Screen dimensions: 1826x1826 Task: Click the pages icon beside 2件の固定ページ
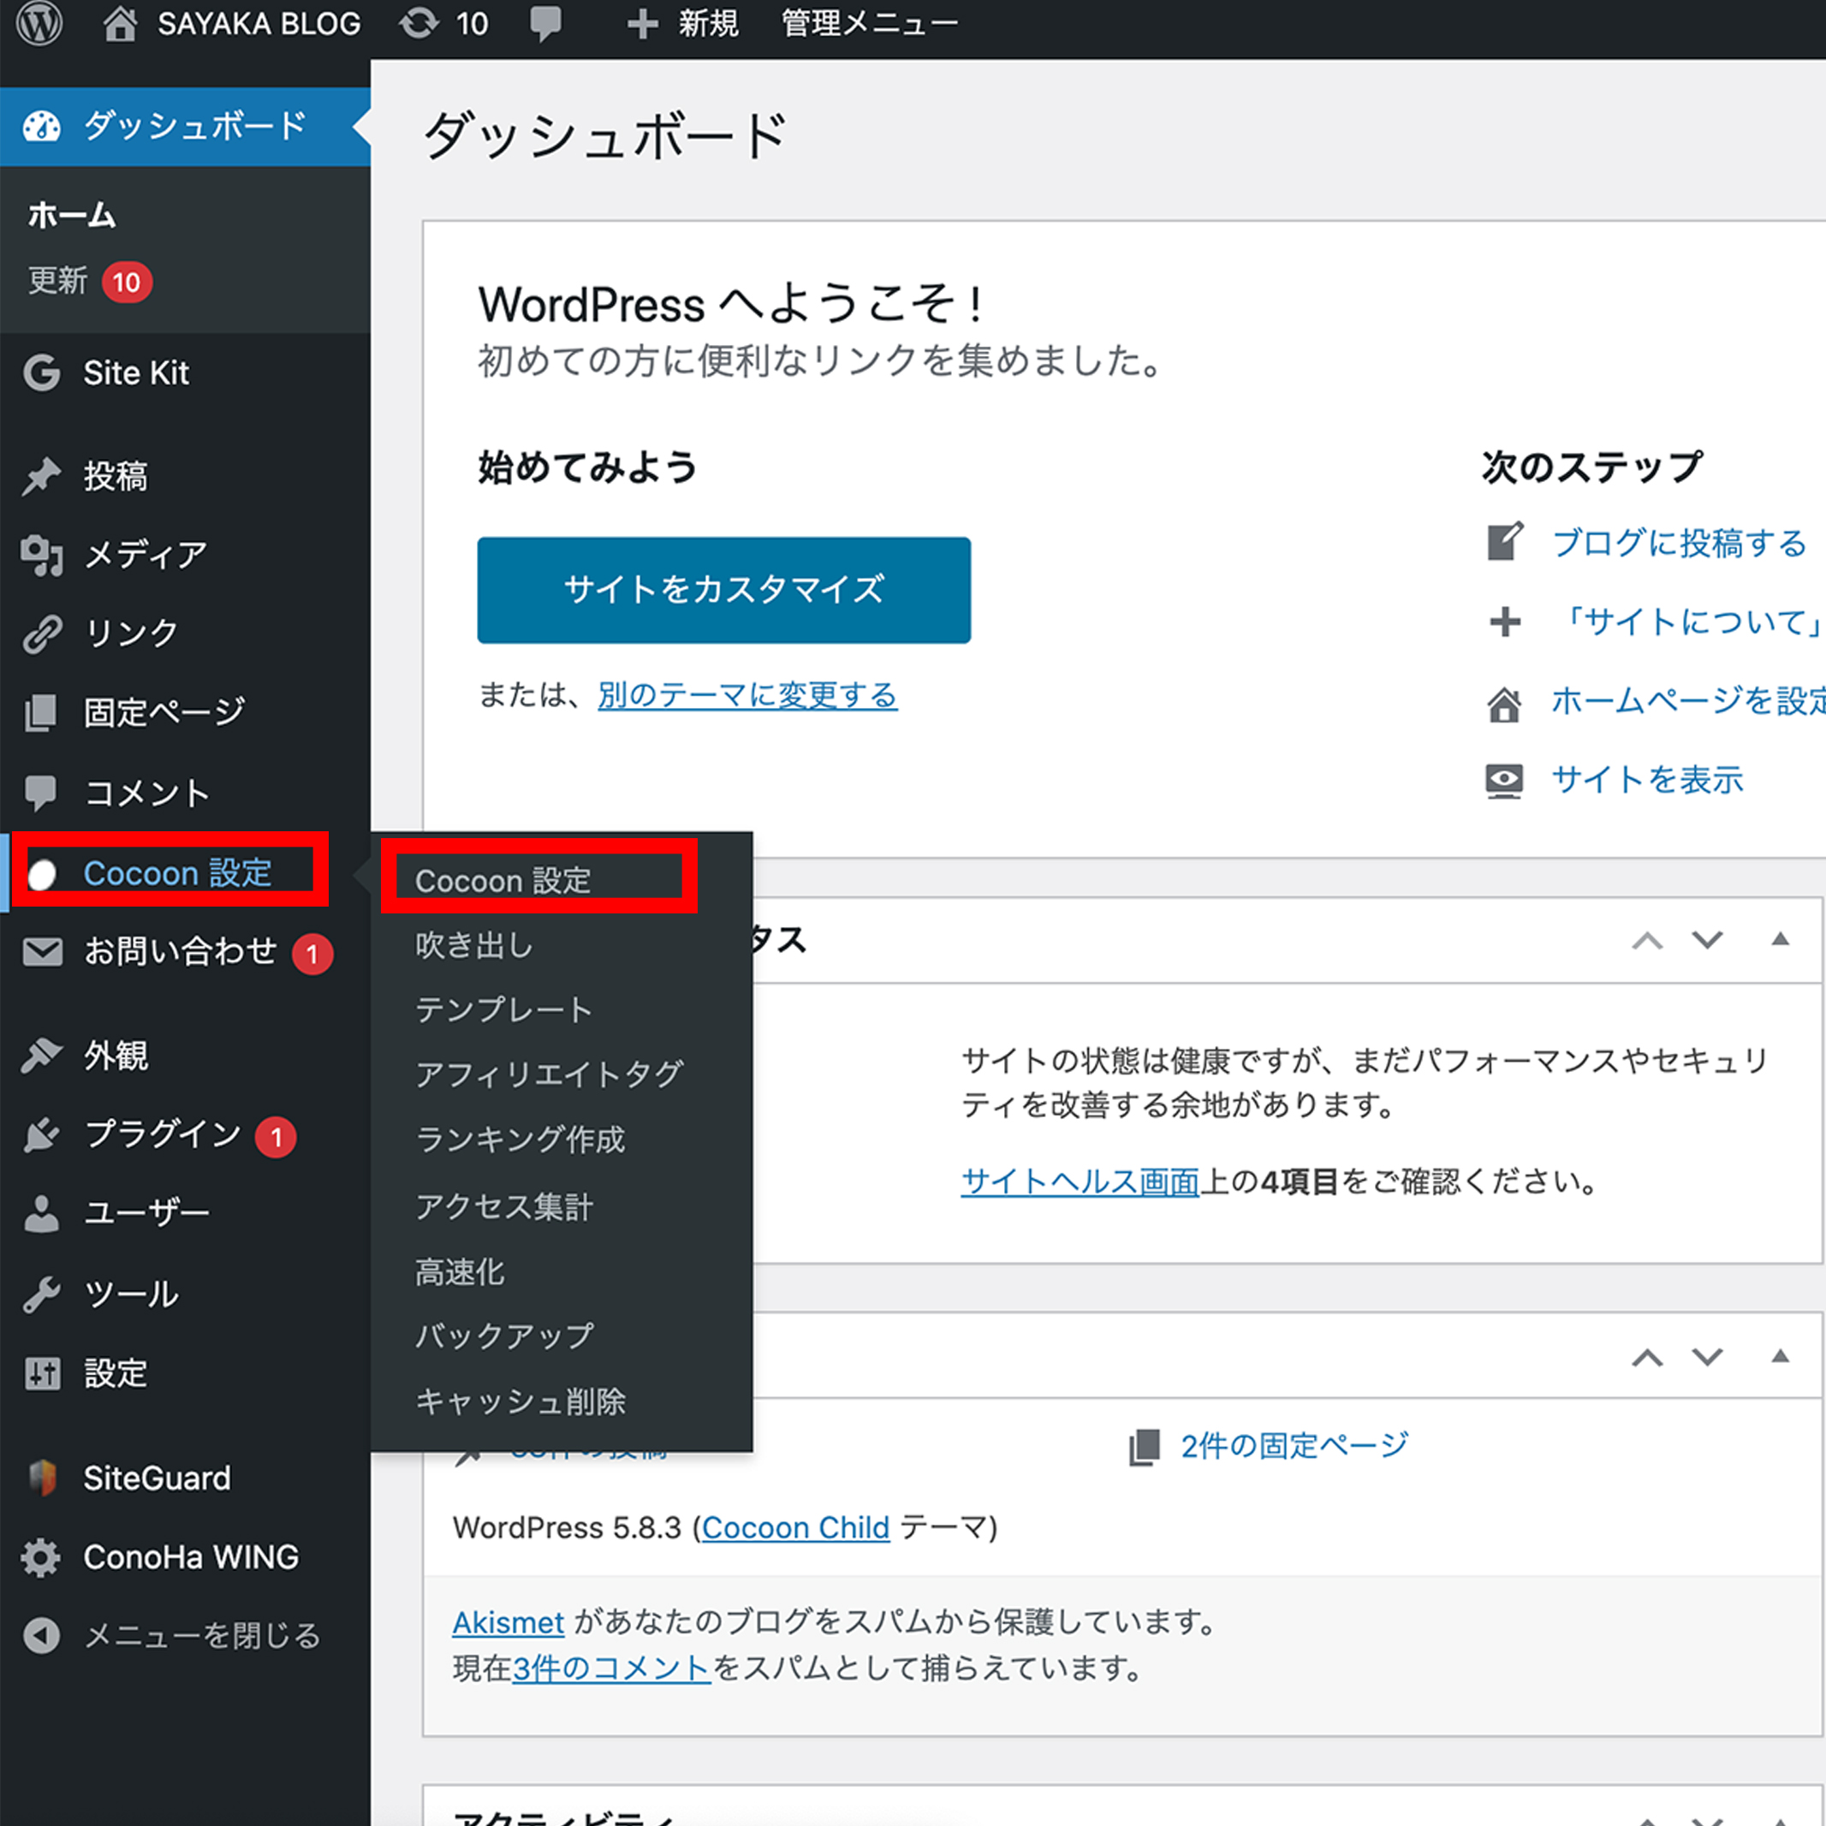point(1145,1447)
